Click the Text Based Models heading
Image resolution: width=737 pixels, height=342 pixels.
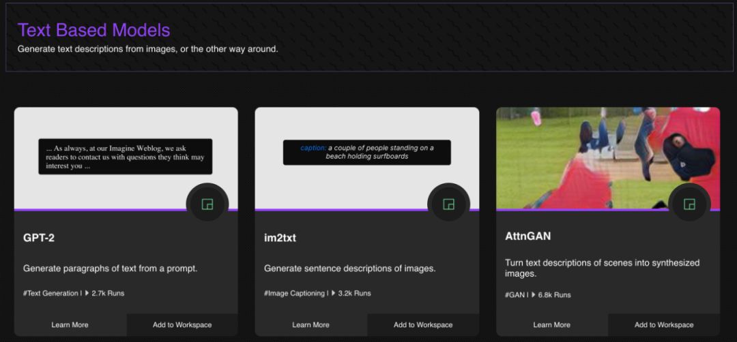tap(93, 30)
